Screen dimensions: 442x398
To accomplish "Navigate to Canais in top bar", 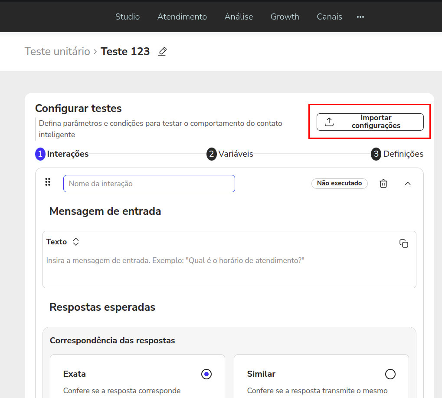I will (330, 17).
